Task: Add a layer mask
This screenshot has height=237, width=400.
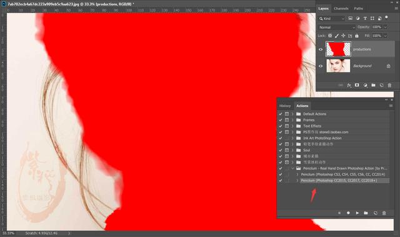Action: 357,85
